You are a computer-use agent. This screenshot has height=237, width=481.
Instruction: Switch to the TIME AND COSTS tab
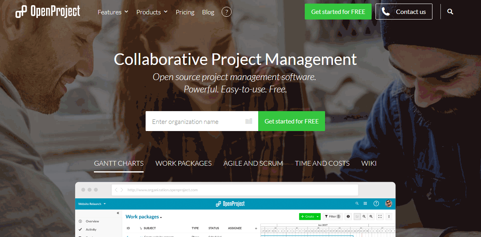[322, 163]
